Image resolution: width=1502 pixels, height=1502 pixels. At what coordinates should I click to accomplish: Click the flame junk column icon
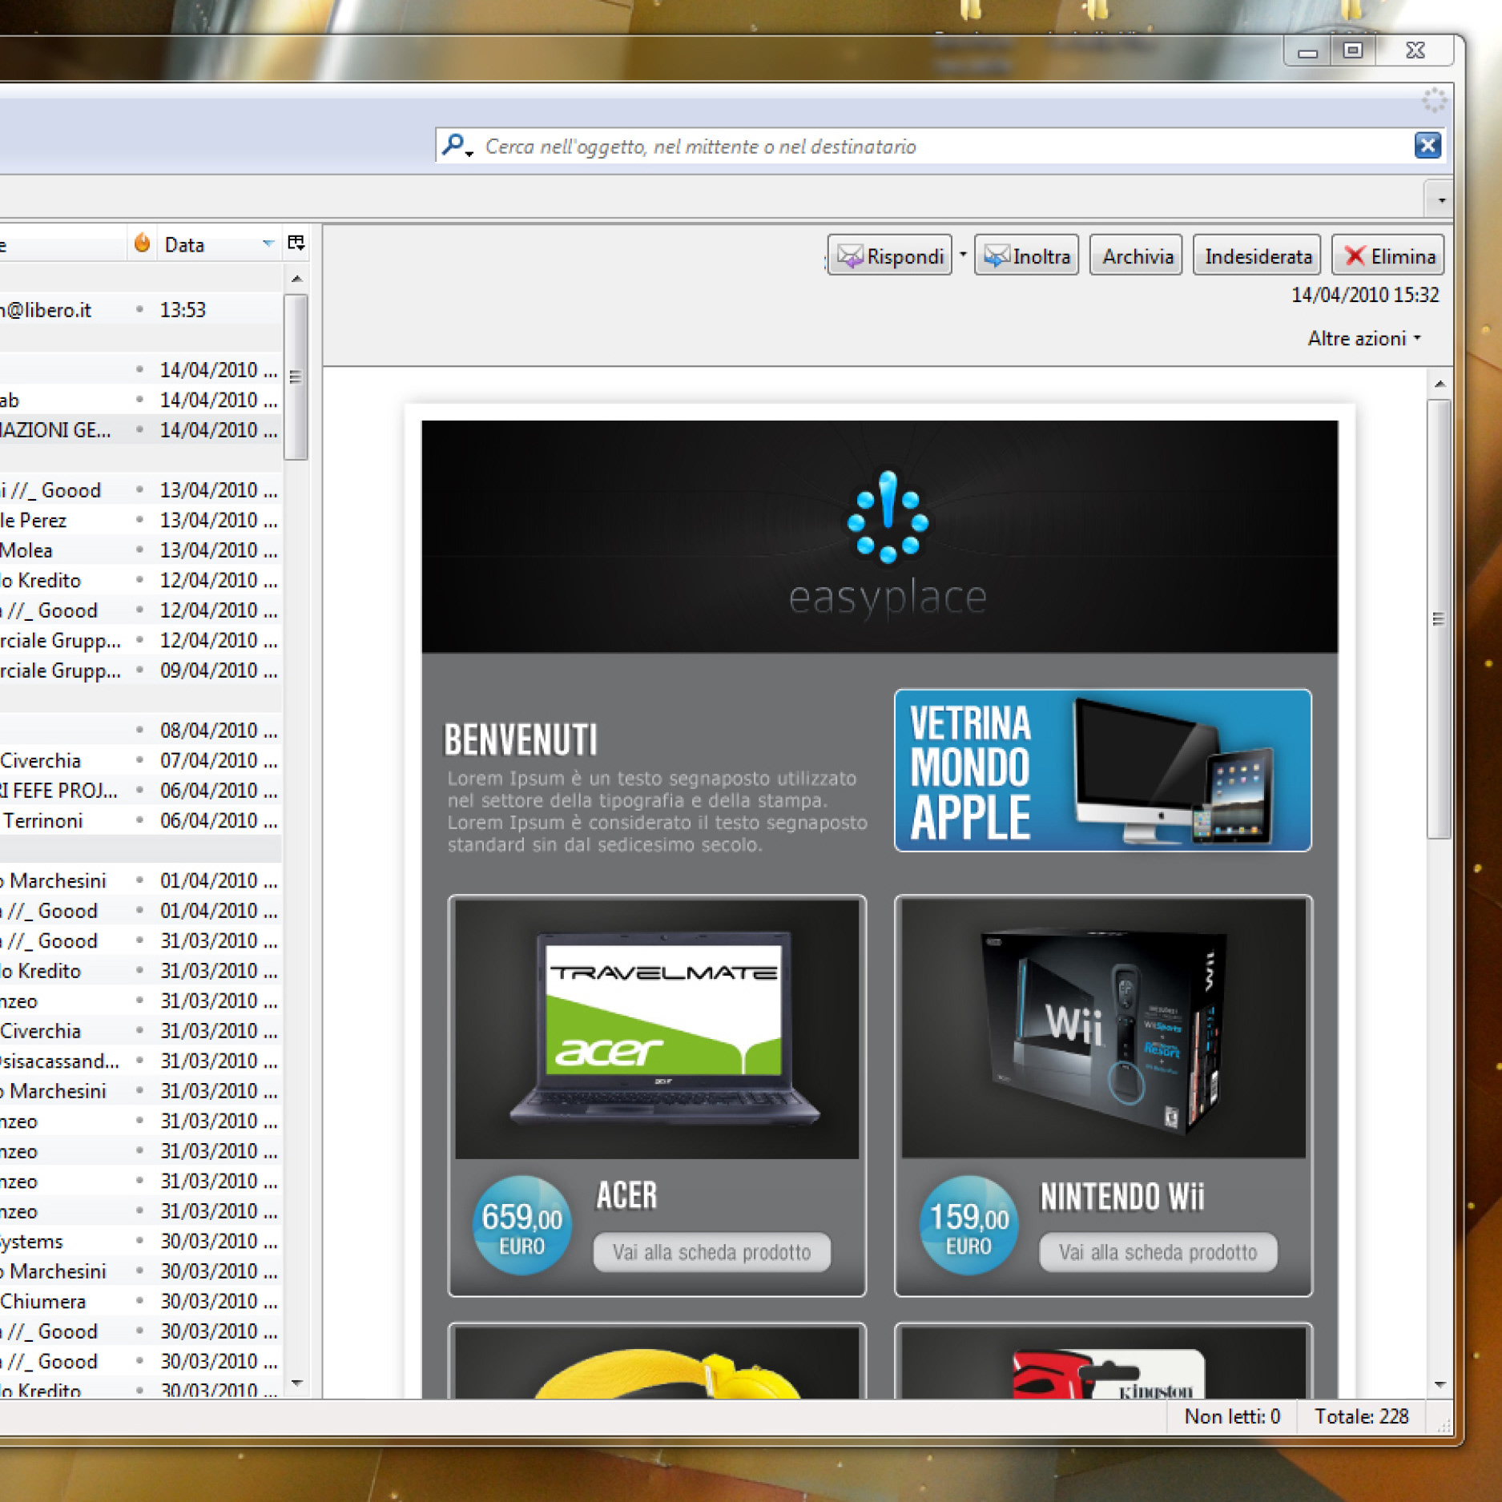click(142, 244)
